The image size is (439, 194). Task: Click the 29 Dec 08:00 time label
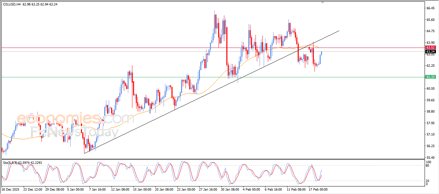55,189
